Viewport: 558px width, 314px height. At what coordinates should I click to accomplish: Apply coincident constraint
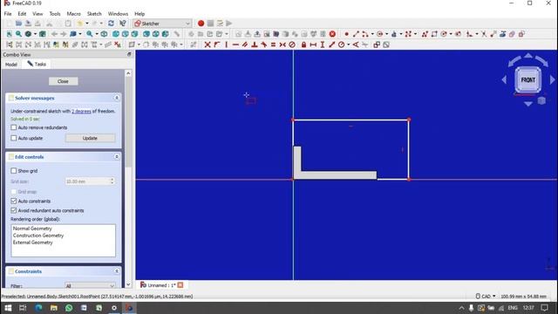(208, 44)
